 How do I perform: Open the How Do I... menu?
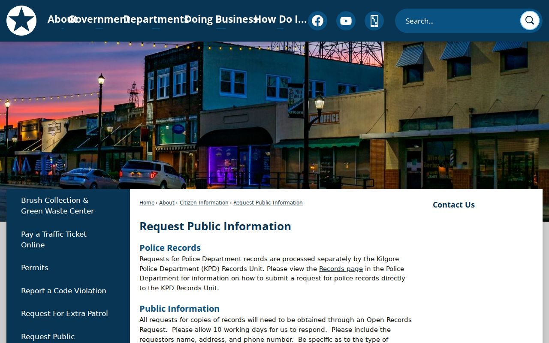280,19
